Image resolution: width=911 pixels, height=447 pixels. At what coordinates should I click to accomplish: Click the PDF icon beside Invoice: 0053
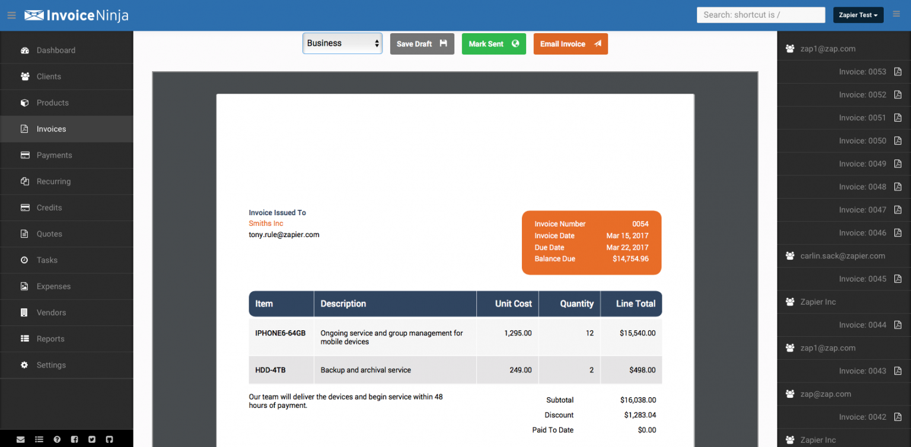[x=897, y=72]
